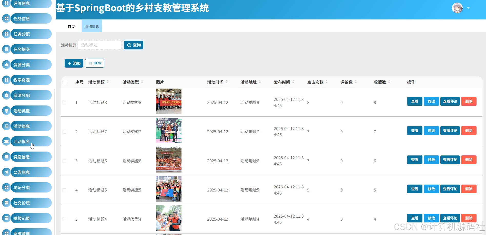
Task: Click the icon beside 任务分配 in the sidebar
Action: 6,34
